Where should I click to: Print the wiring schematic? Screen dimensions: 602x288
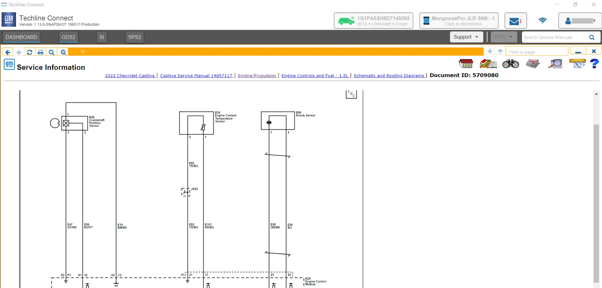[x=41, y=52]
